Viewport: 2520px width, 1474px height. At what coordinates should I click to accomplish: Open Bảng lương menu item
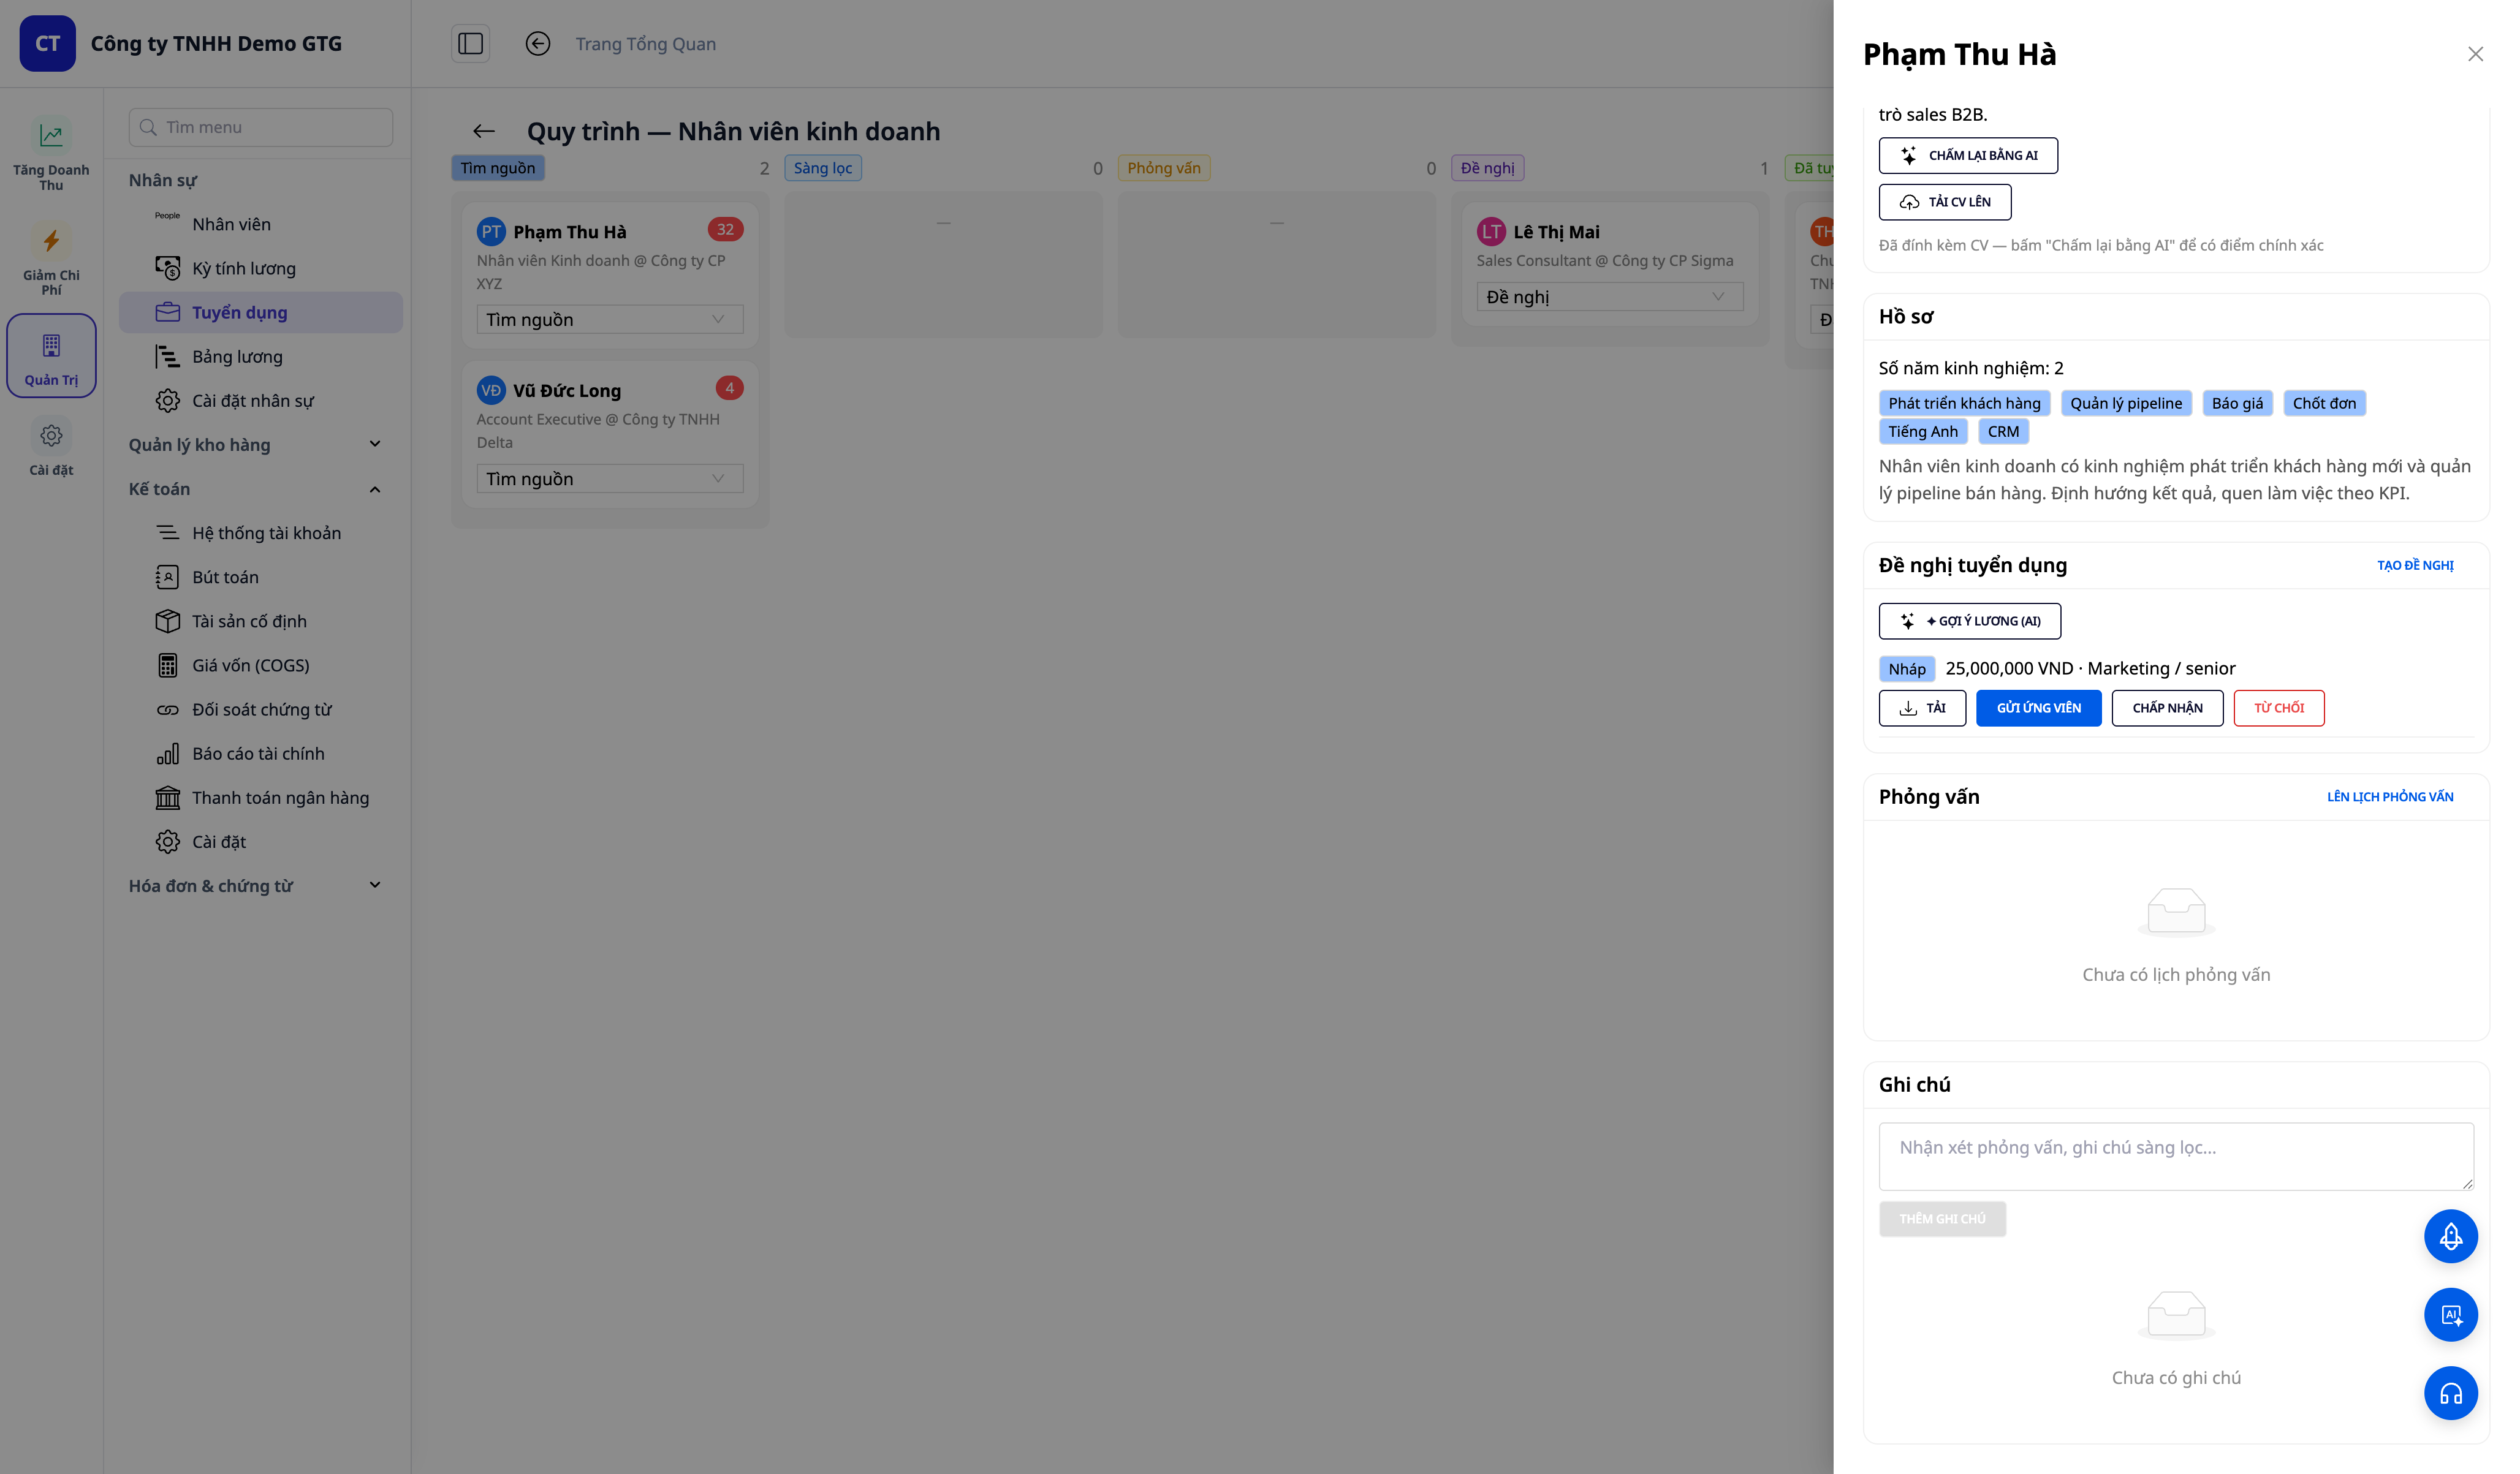(x=260, y=356)
